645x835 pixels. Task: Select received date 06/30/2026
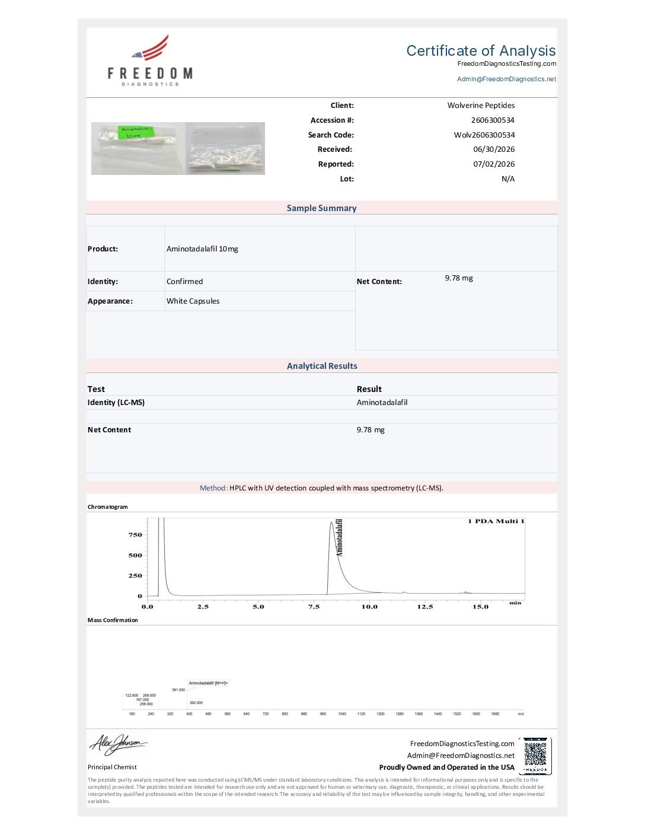(494, 149)
